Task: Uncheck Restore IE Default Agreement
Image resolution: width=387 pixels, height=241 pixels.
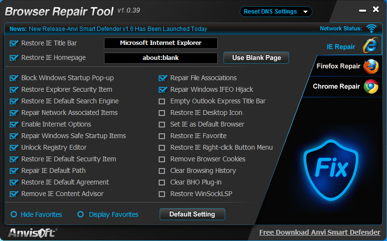Action: coord(14,183)
